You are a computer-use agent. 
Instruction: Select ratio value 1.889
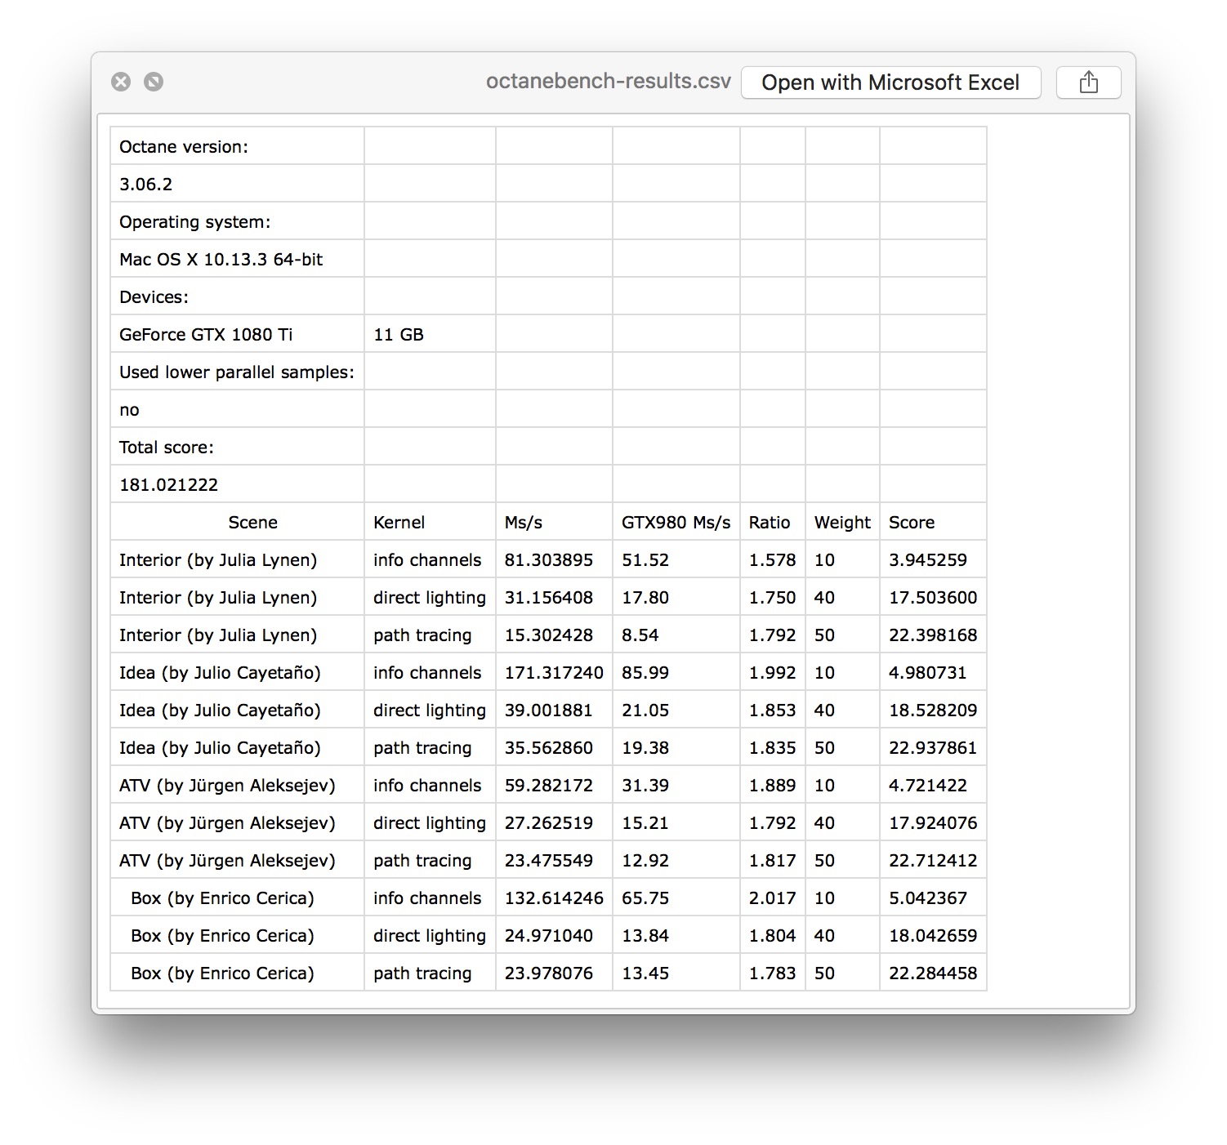[773, 785]
